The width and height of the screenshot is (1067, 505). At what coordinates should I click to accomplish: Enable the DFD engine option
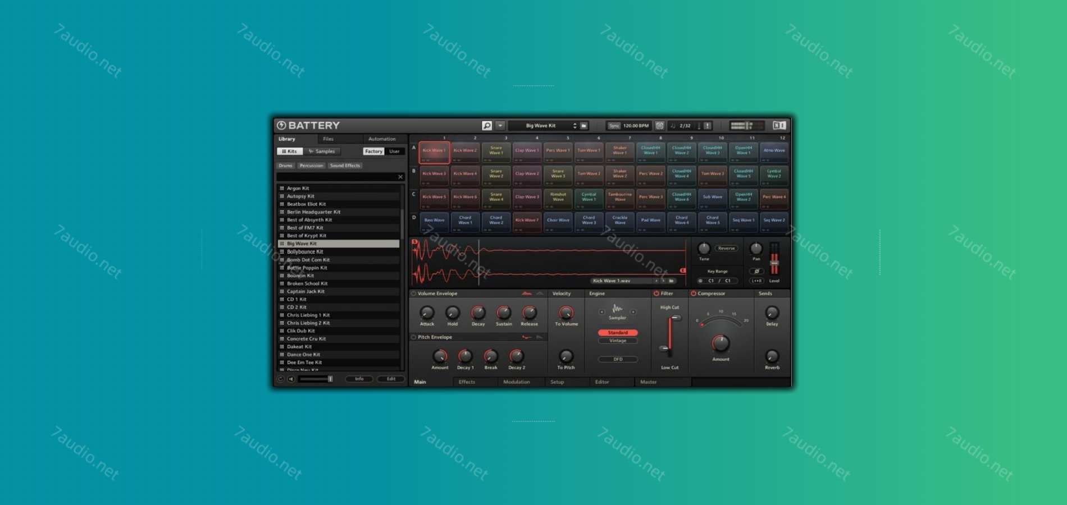click(x=618, y=359)
